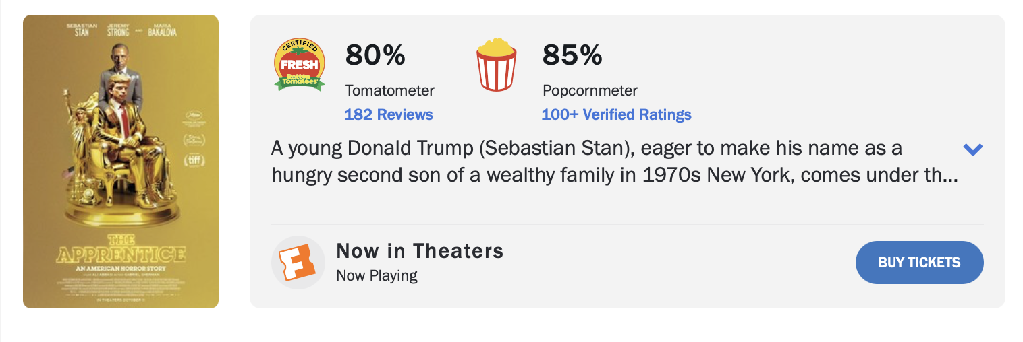Click the Certified Fresh tomato badge
This screenshot has height=342, width=1023.
300,65
